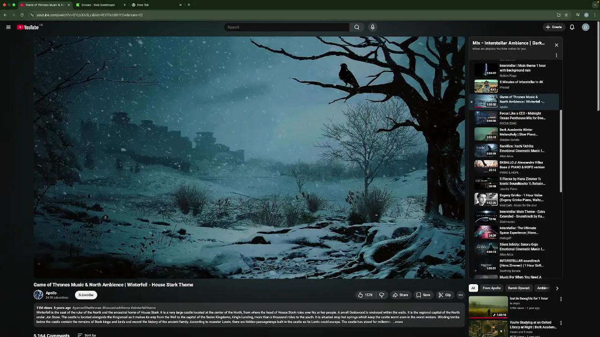Start voice search with microphone icon
The image size is (600, 337).
373,27
